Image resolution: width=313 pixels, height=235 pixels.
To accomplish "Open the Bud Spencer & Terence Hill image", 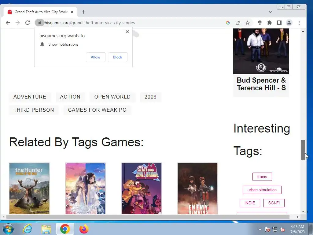I will [x=261, y=51].
